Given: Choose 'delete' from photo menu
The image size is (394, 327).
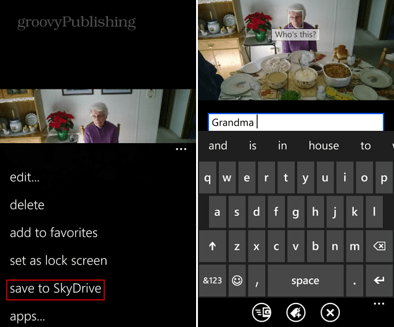Looking at the screenshot, I should tap(27, 205).
